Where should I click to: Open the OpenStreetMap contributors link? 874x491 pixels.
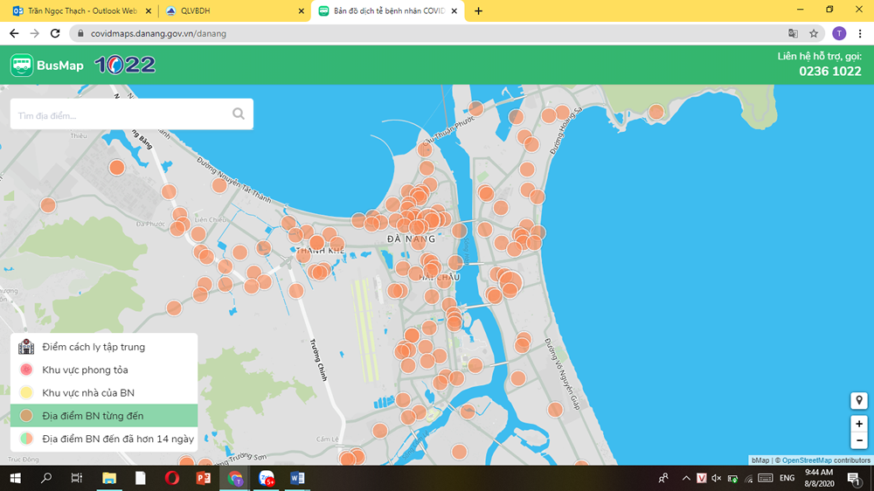tap(807, 460)
